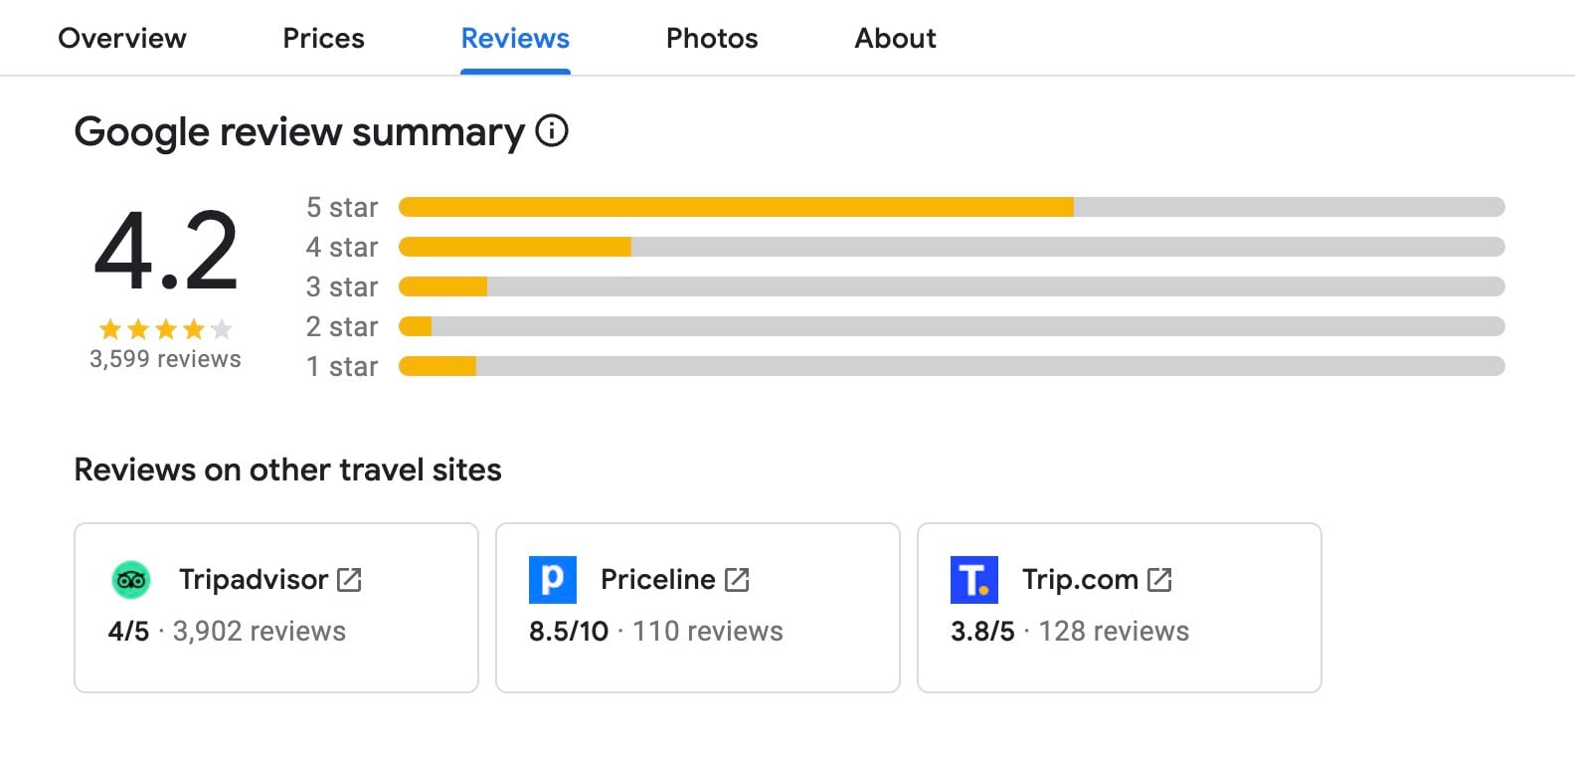Viewport: 1575px width, 758px height.
Task: Choose the 2 star rating bar
Action: [x=951, y=326]
